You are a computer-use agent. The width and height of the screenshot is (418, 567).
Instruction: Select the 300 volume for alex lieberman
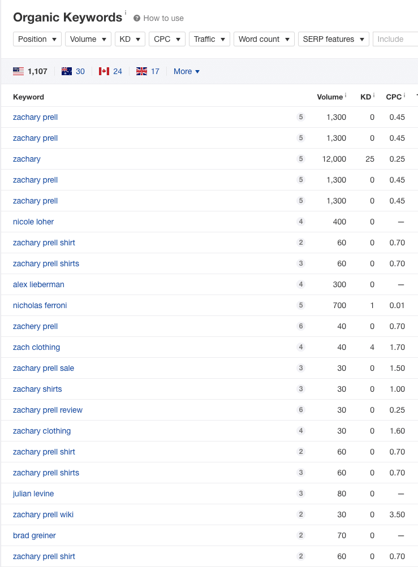[339, 284]
